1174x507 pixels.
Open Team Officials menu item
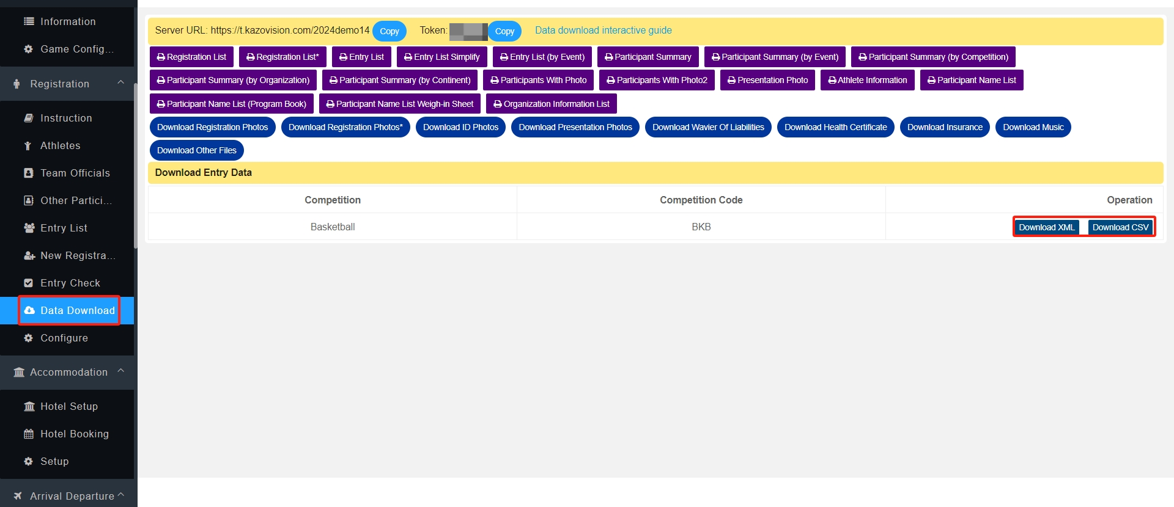[x=75, y=173]
